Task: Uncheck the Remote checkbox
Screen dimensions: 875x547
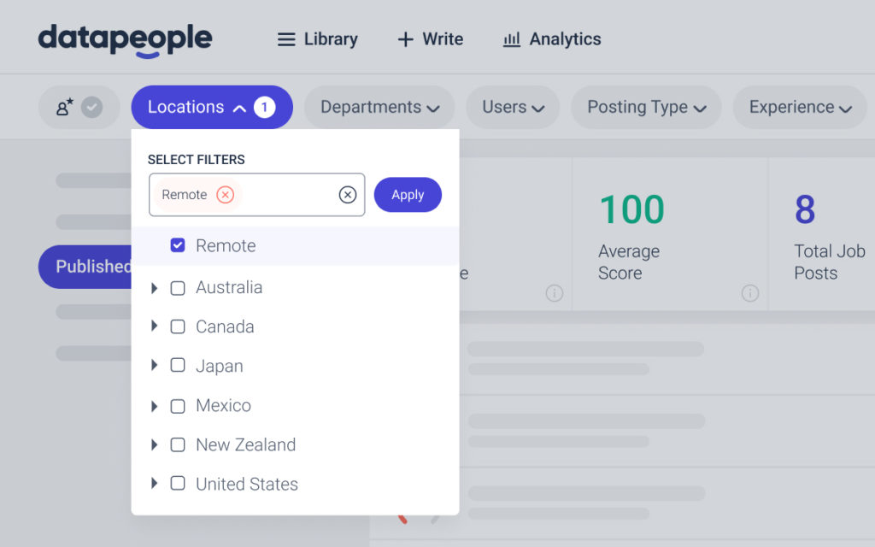Action: pos(178,245)
